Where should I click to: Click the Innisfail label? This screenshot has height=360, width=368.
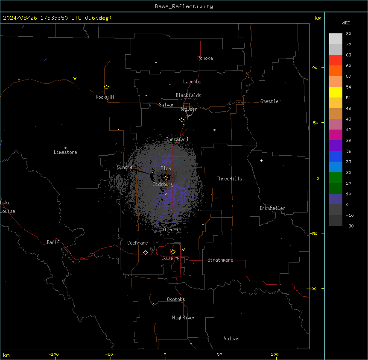177,139
